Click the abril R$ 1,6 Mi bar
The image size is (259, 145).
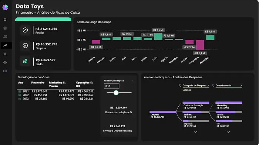tap(127, 38)
